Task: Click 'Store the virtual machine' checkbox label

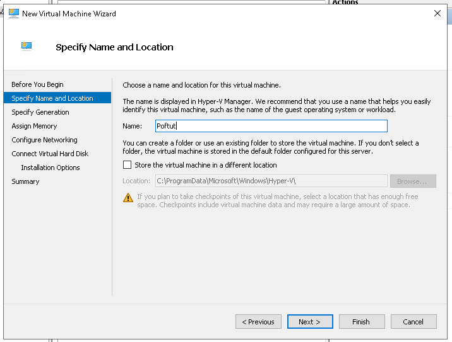Action: coord(206,165)
